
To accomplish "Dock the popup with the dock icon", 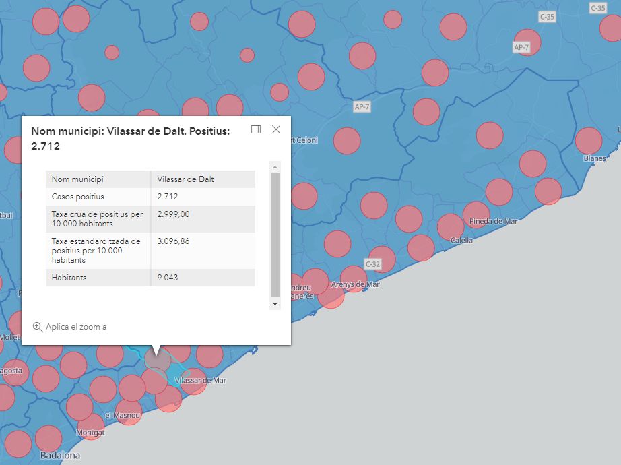I will [x=256, y=129].
